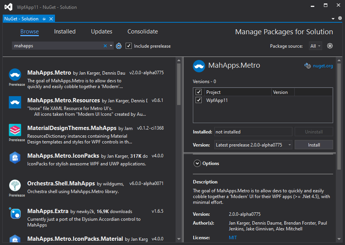Open the tab list dropdown arrow
This screenshot has width=345, height=245.
(x=333, y=19)
